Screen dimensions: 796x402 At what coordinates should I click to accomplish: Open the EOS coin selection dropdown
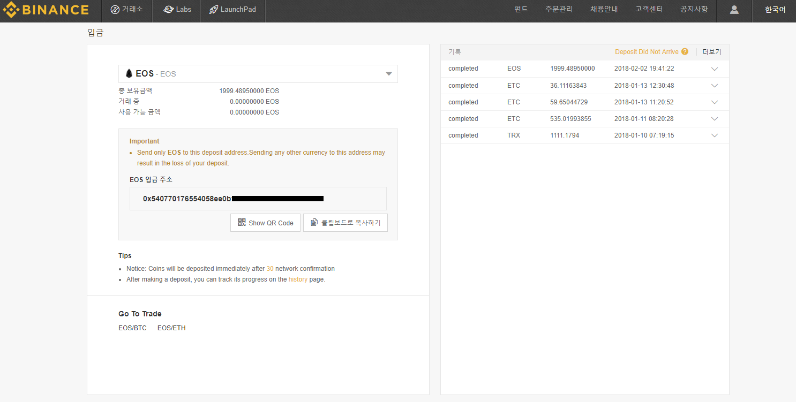[x=258, y=74]
